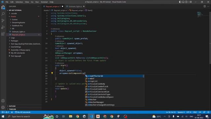Open the Help menu
The width and height of the screenshot is (211, 119).
[51, 2]
